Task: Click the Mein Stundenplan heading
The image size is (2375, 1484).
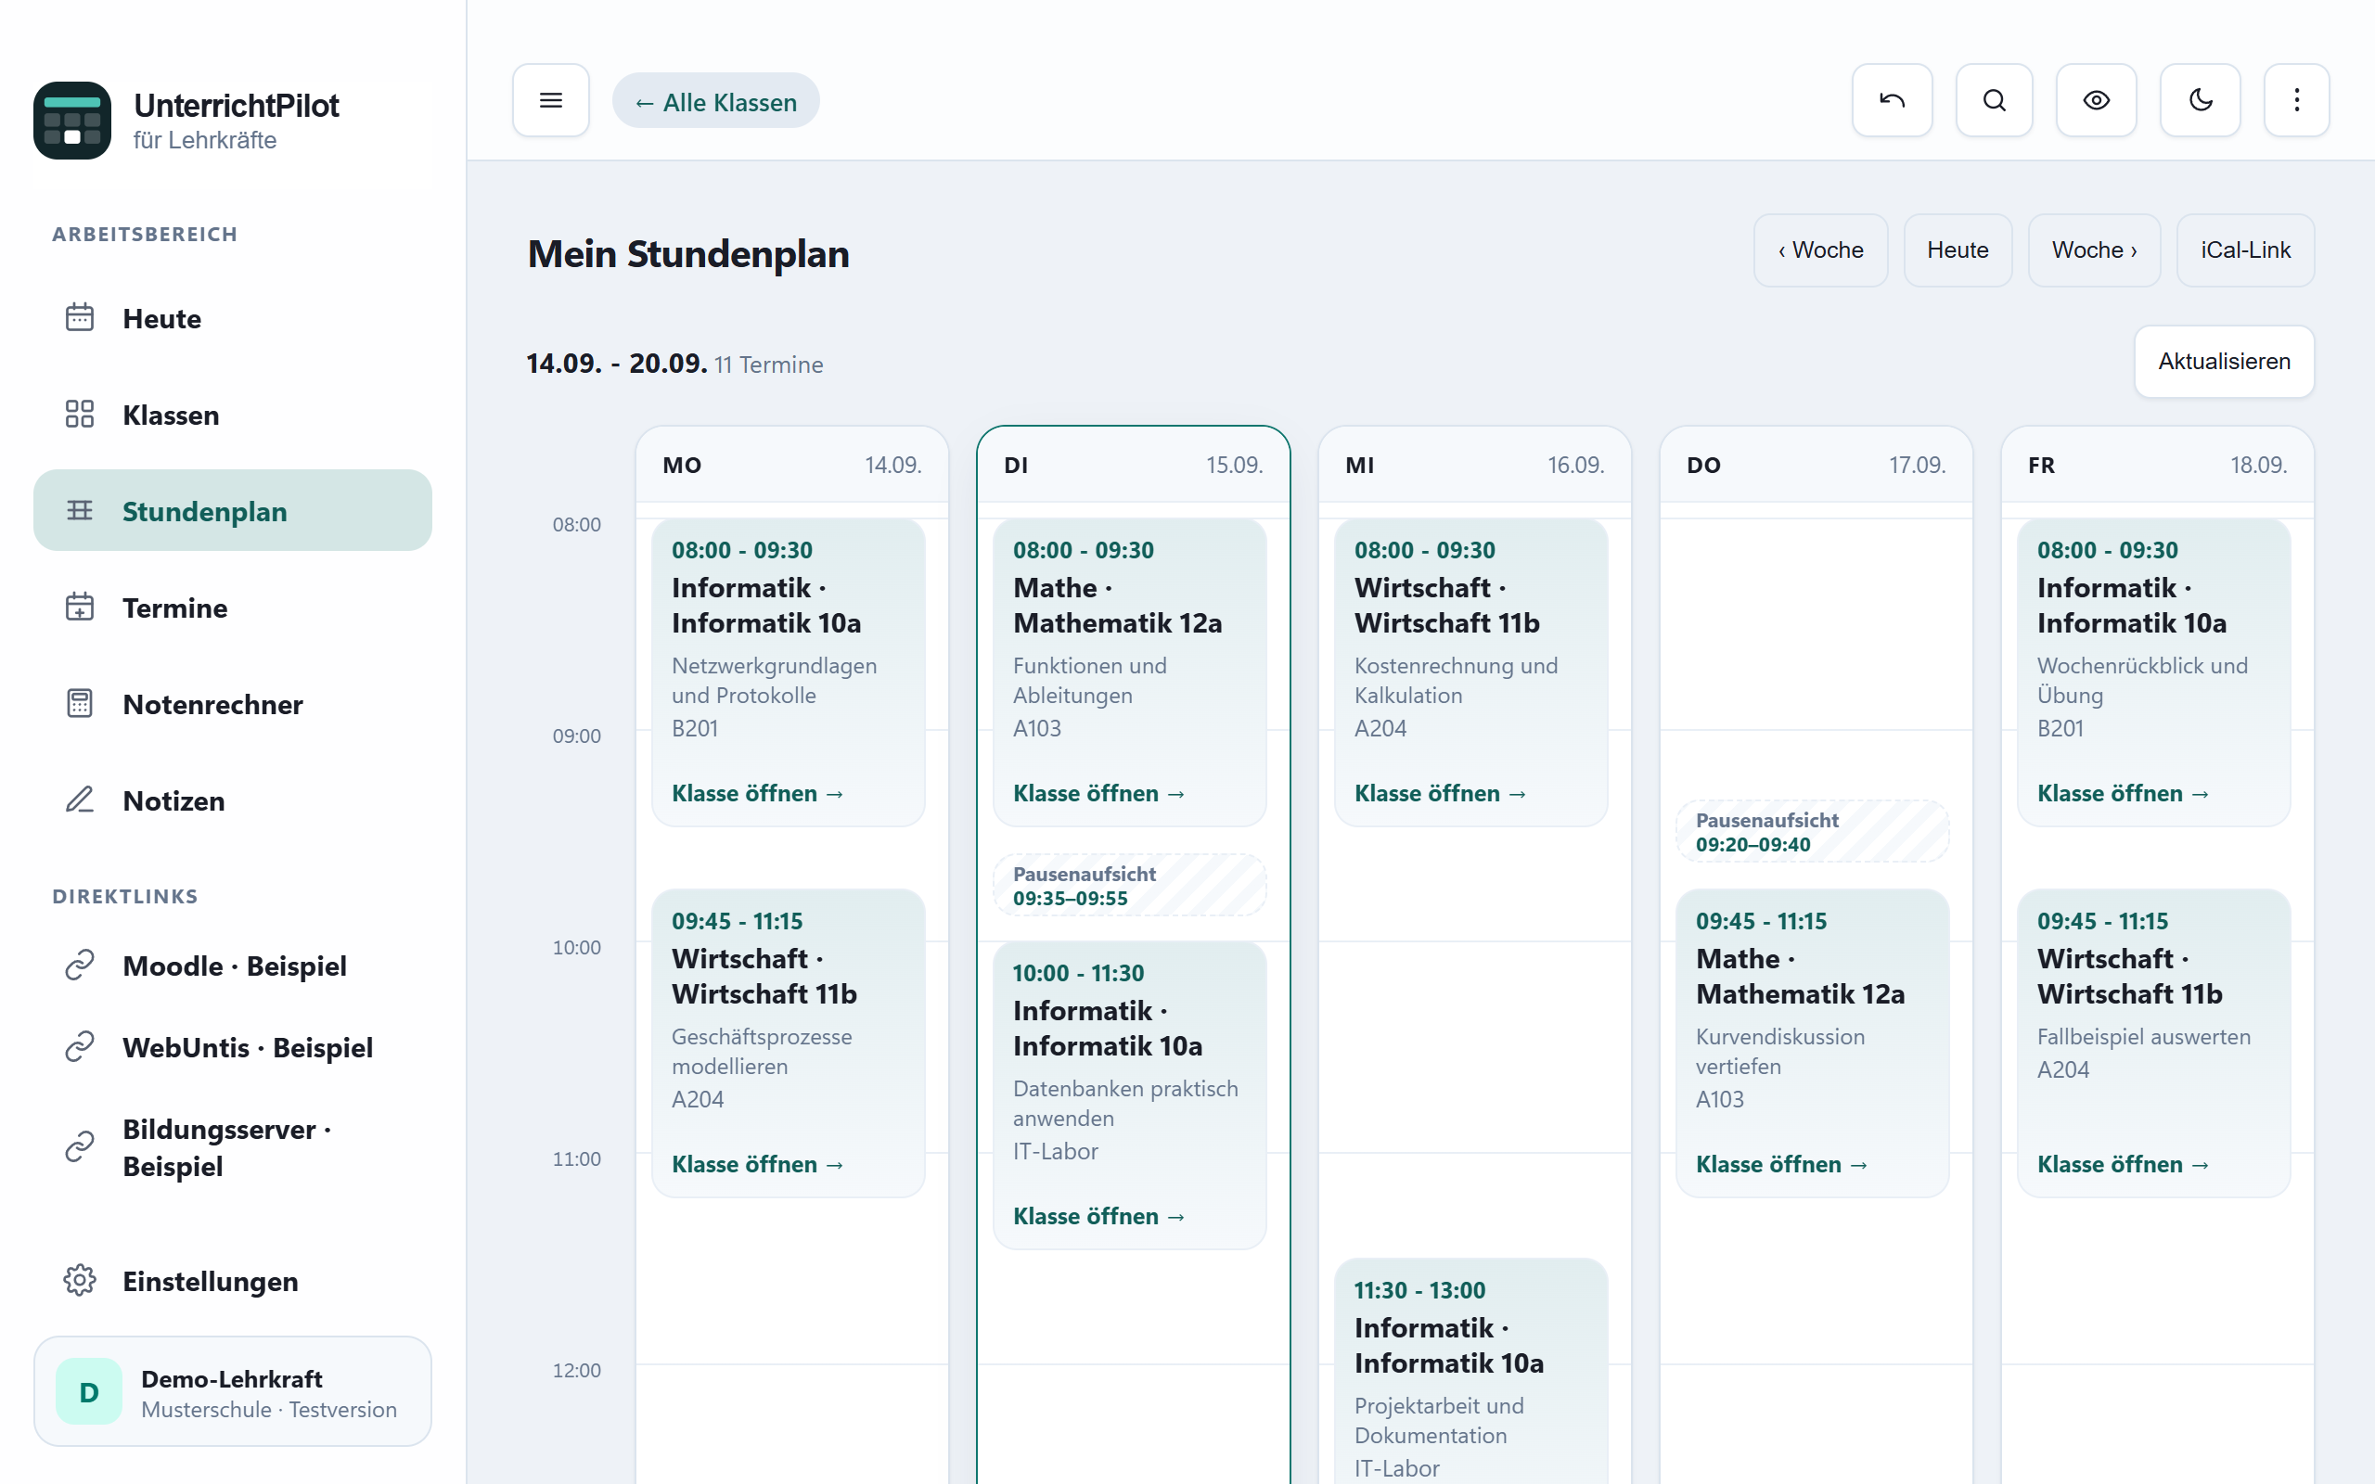Action: coord(688,253)
